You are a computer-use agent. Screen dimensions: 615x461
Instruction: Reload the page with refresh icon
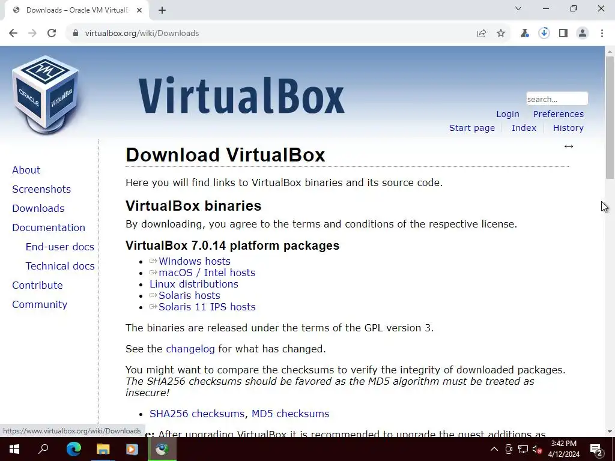tap(52, 34)
